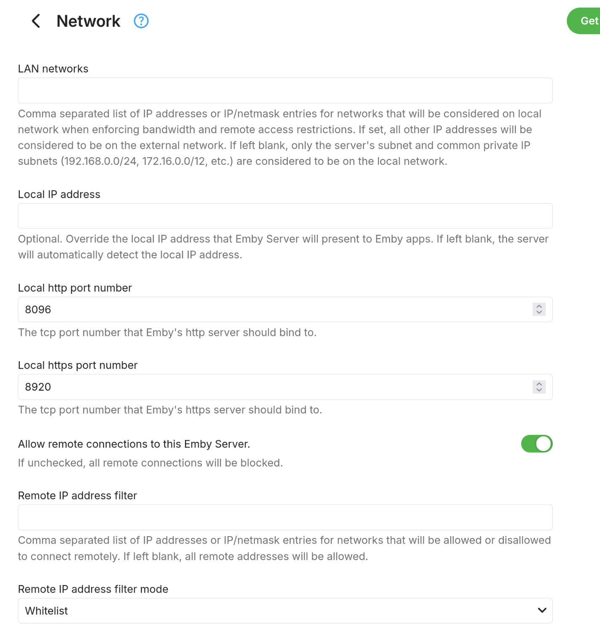This screenshot has width=600, height=639.
Task: Click the green Get button
Action: tap(584, 21)
